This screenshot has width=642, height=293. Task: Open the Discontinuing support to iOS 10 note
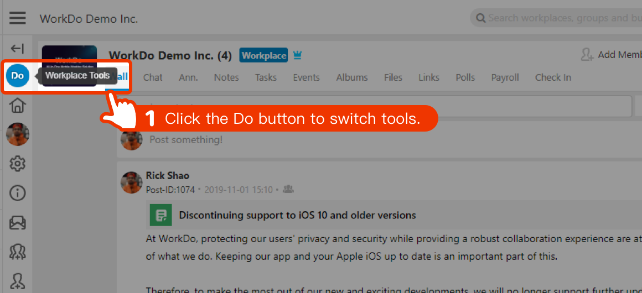[297, 215]
